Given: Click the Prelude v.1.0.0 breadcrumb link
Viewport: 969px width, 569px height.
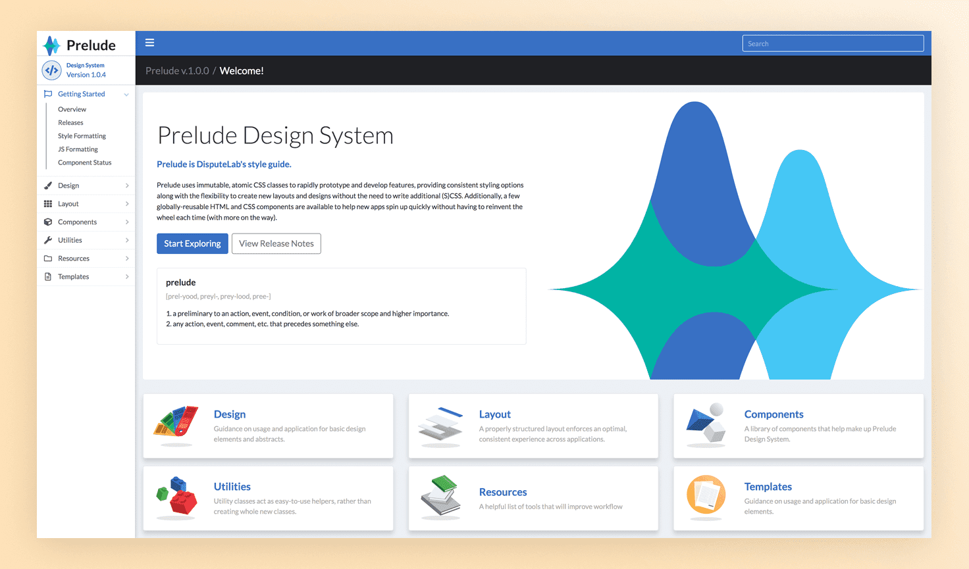Looking at the screenshot, I should 177,71.
